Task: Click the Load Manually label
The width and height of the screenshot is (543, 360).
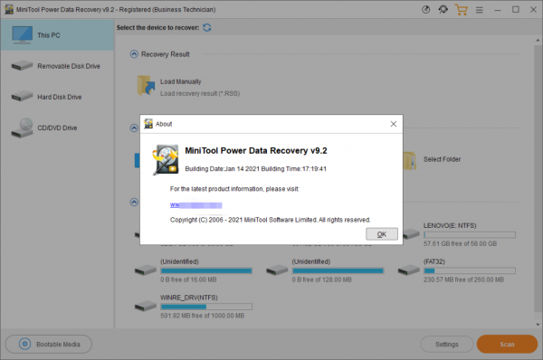Action: pyautogui.click(x=180, y=81)
